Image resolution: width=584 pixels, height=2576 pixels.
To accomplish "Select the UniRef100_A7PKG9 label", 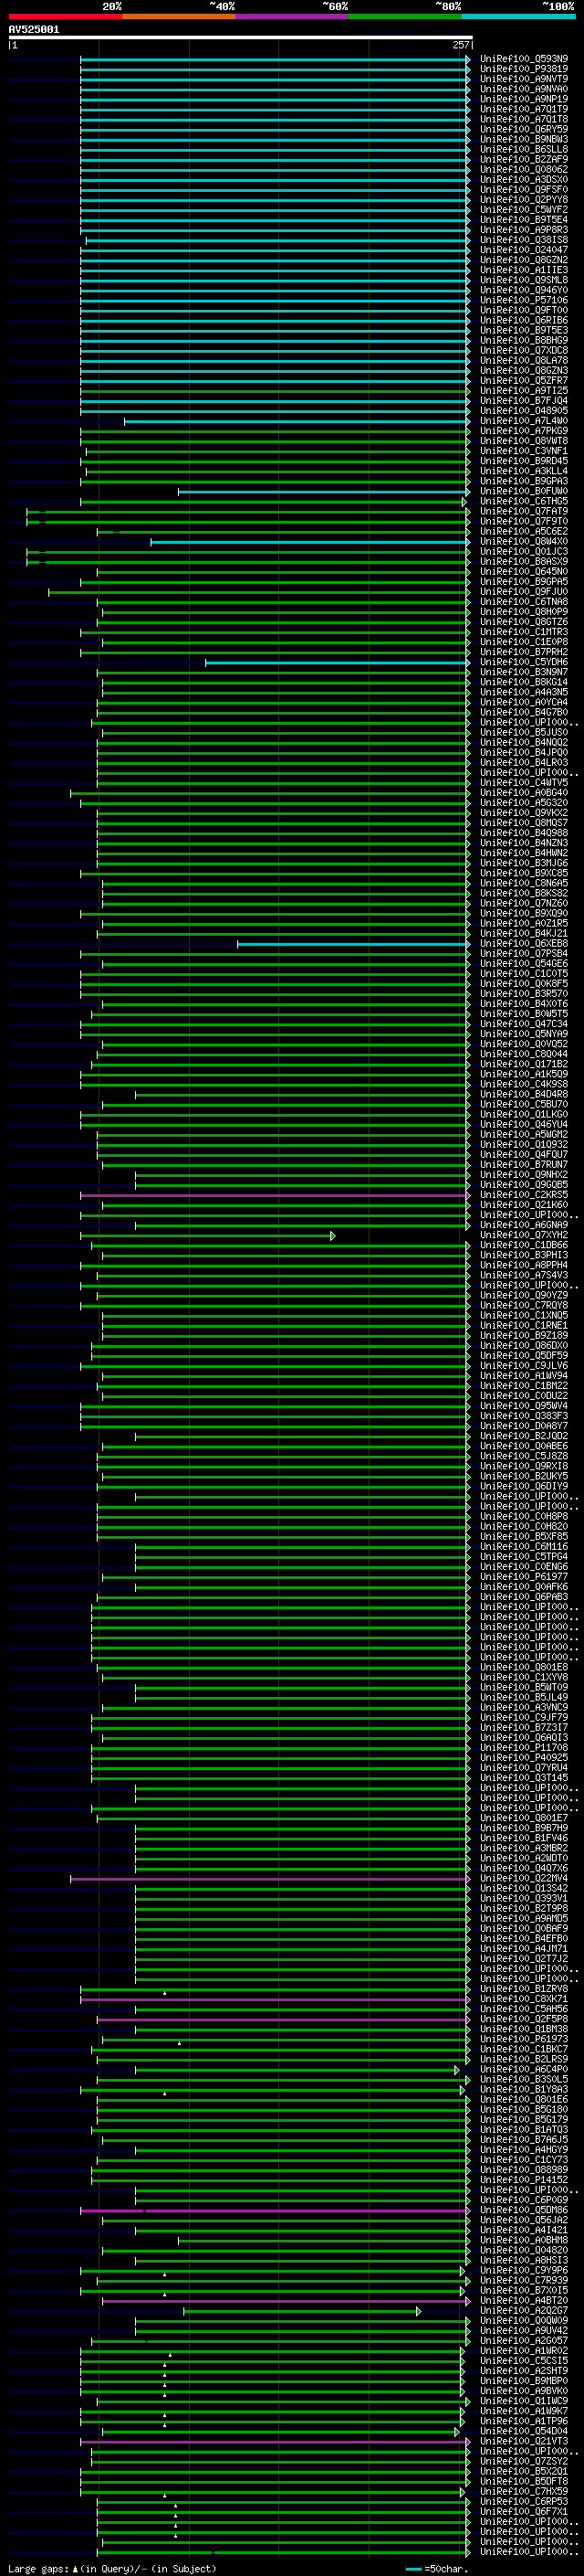I will 524,431.
